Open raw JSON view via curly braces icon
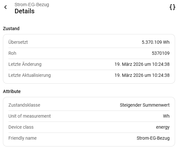Viewport: 177px width, 152px height. (x=172, y=7)
